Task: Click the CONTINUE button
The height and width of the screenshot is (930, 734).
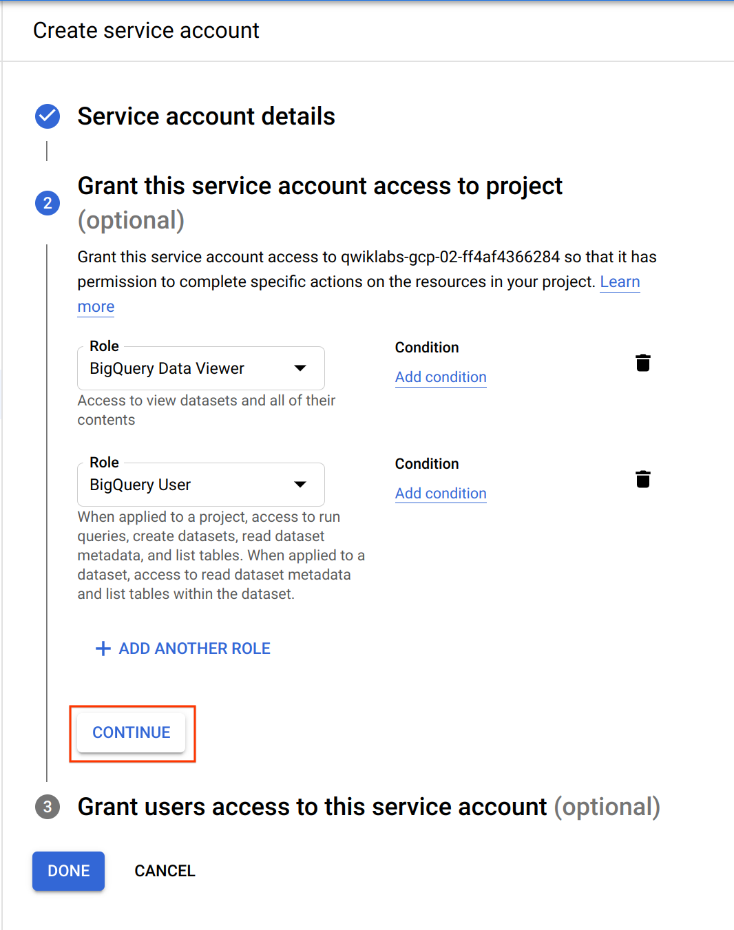Action: click(131, 732)
